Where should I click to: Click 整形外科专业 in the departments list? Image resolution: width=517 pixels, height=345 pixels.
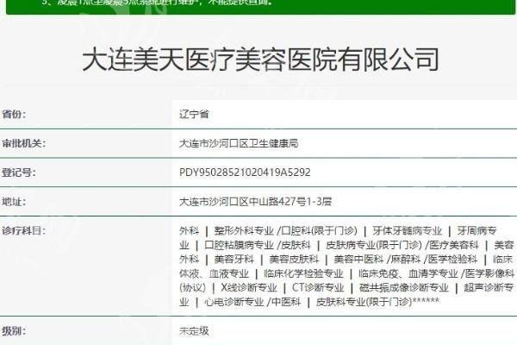click(x=244, y=230)
